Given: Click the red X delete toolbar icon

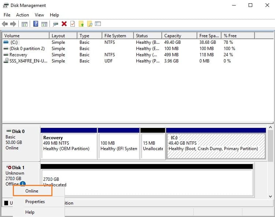Looking at the screenshot, I should (x=64, y=24).
